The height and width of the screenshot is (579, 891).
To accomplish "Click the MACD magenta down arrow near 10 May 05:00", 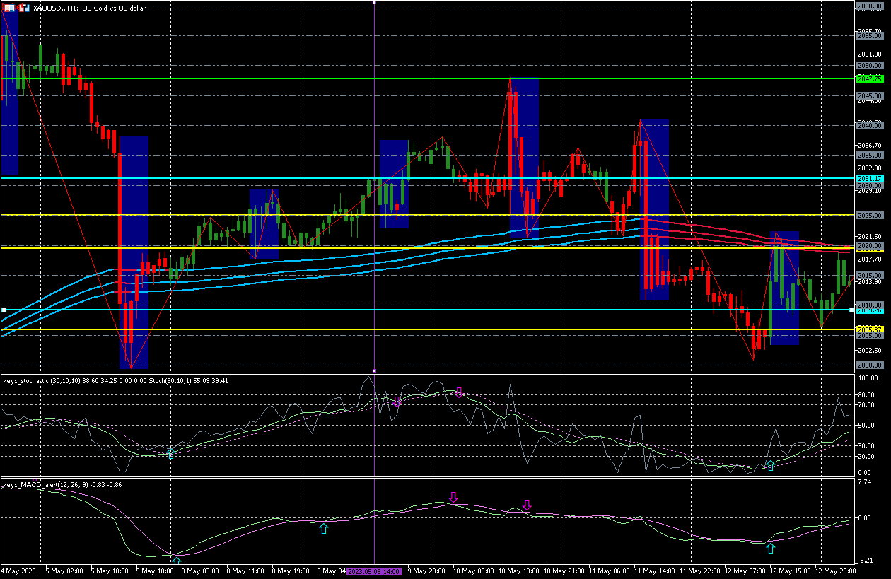I will pos(453,497).
